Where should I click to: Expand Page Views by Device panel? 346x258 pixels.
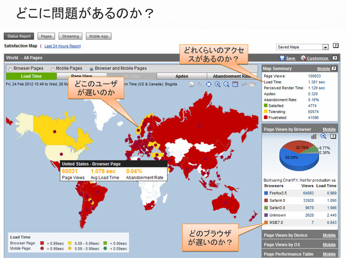(300, 235)
